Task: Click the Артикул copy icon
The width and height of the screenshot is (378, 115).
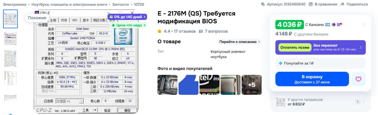Action: (263, 4)
